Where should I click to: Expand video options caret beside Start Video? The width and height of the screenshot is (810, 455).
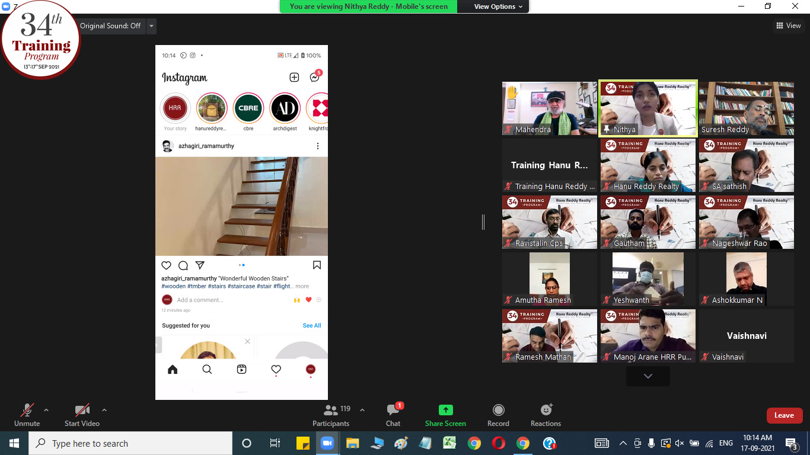point(104,409)
